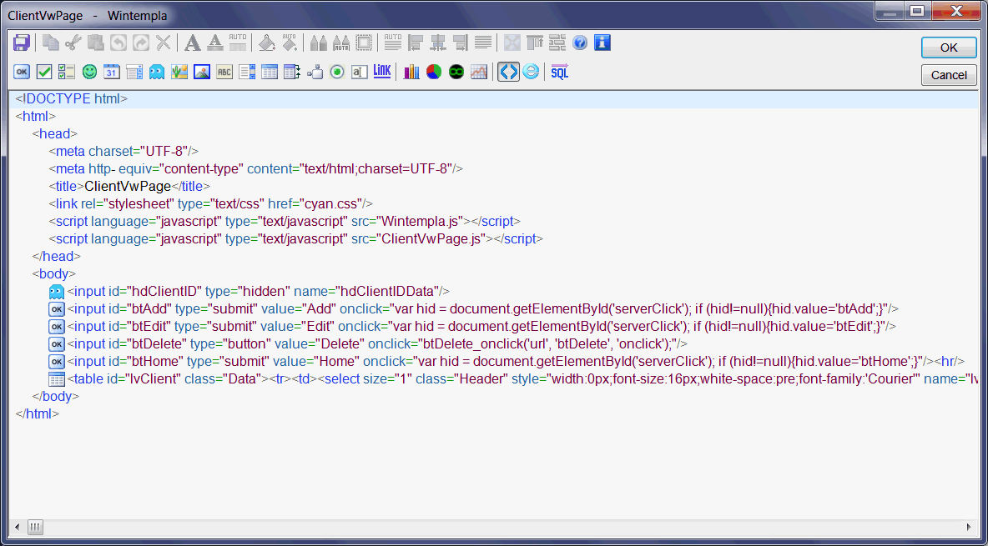The width and height of the screenshot is (988, 546).
Task: Insert a pie chart
Action: [434, 73]
